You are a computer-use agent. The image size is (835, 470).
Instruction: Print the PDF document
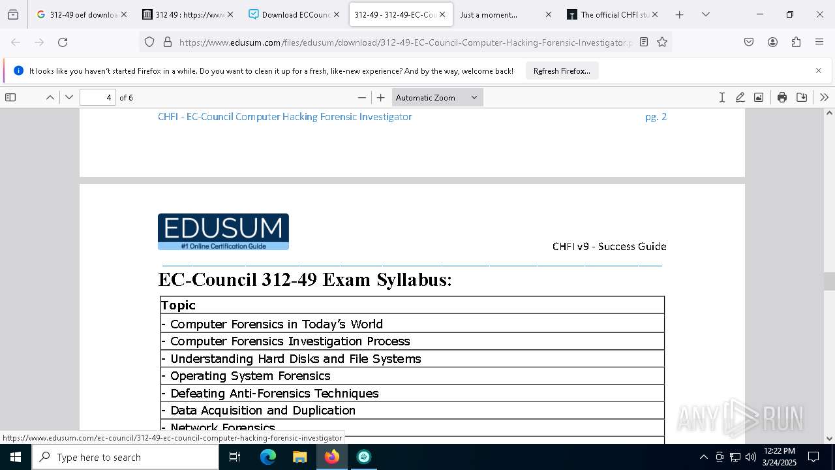point(782,97)
